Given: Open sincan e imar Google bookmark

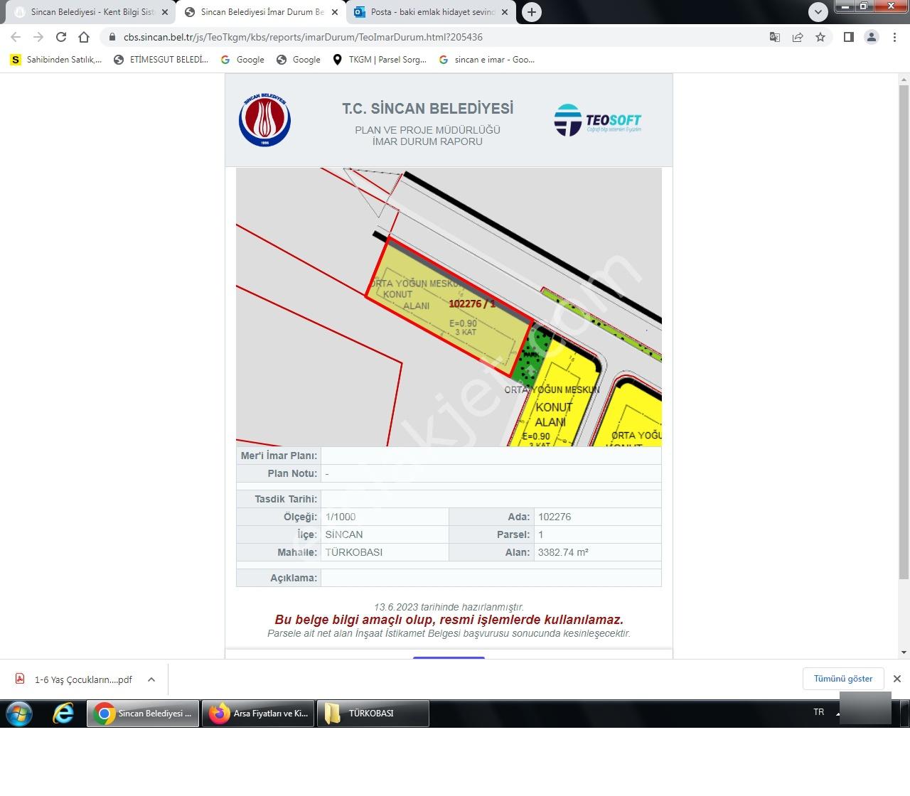Looking at the screenshot, I should [487, 60].
